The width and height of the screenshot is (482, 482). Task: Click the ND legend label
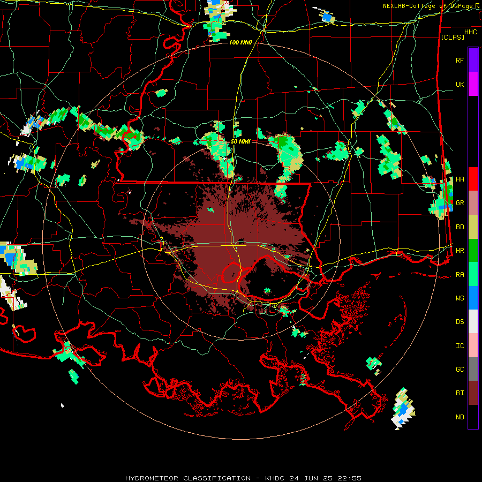[460, 417]
